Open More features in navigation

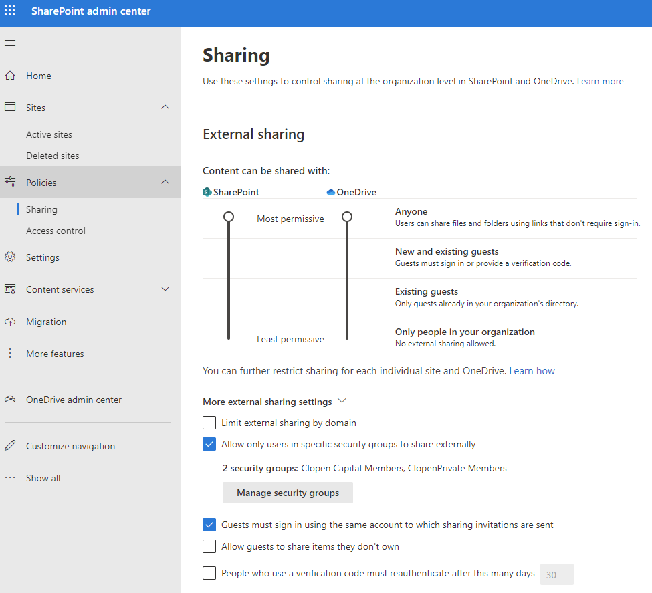coord(55,354)
